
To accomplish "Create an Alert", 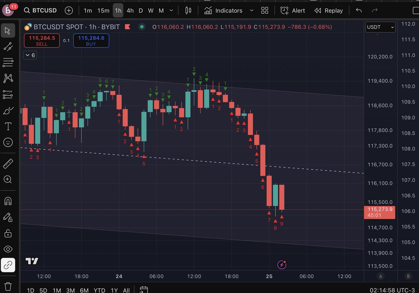I will 293,10.
